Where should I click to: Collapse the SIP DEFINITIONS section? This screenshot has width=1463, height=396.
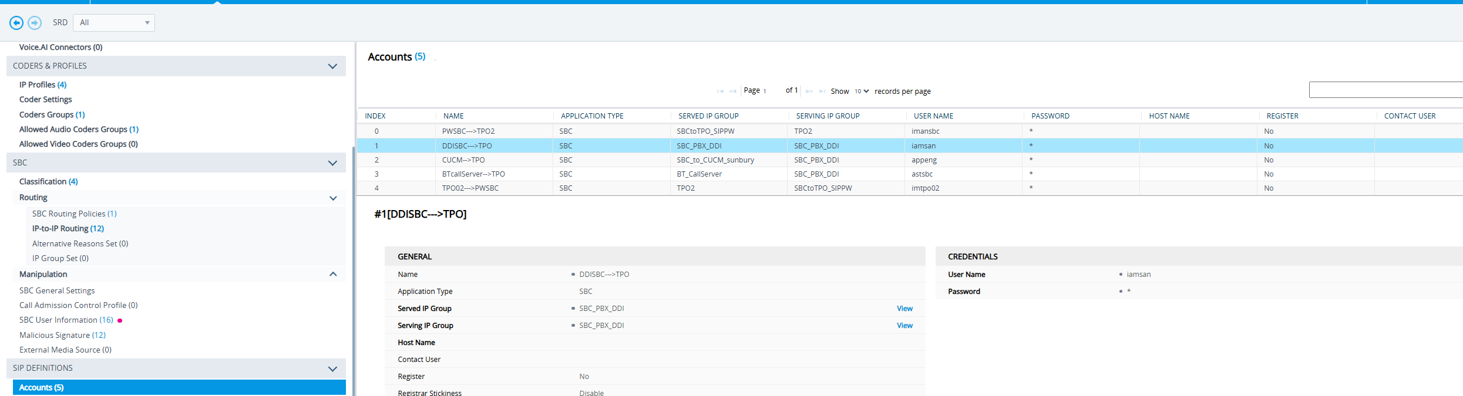(x=332, y=368)
